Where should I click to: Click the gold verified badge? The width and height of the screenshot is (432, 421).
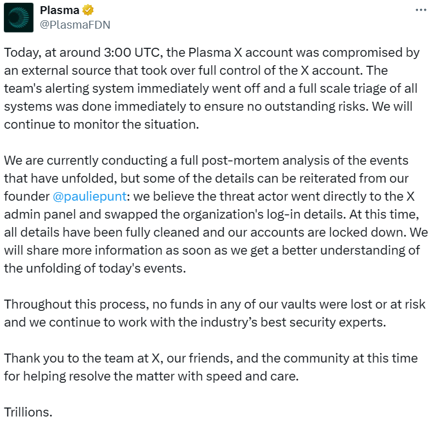[x=88, y=10]
